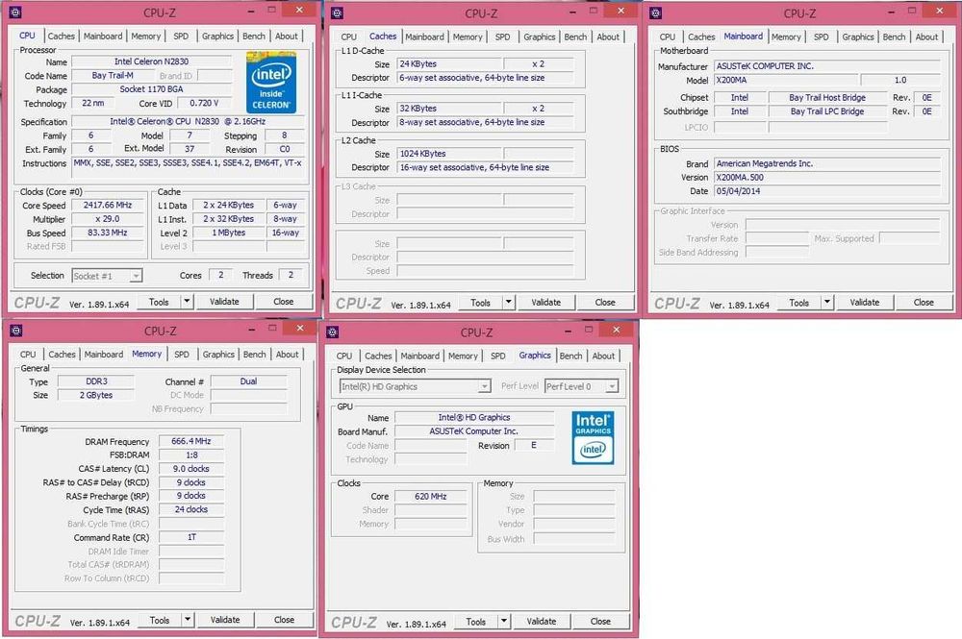Click the L1 D-Cache size 24 KBytes

(449, 63)
